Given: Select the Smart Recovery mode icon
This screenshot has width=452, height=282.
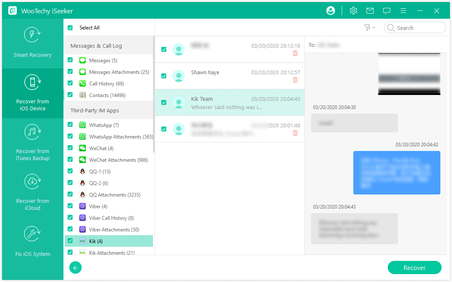Looking at the screenshot, I should point(32,35).
